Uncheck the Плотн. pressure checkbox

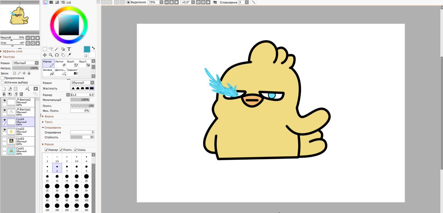(x=61, y=150)
